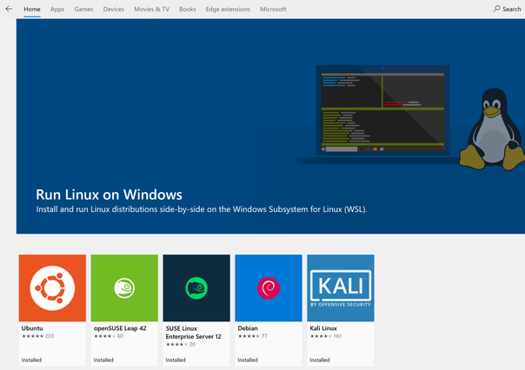Screen dimensions: 525x370
Task: Open the Kali Linux logo tile
Action: coord(341,287)
